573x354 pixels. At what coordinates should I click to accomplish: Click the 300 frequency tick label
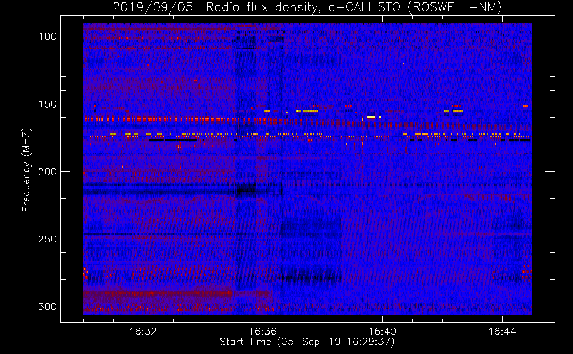[47, 307]
